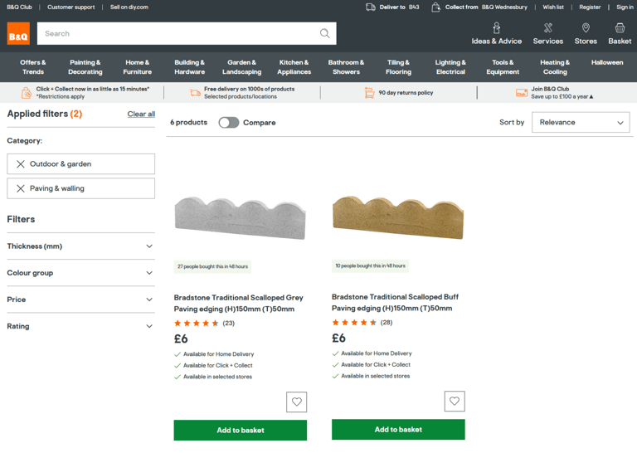Click the Click + Collect bag icon
637x453 pixels.
click(26, 93)
